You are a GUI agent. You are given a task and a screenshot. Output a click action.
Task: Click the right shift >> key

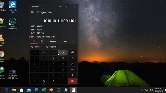53,52
